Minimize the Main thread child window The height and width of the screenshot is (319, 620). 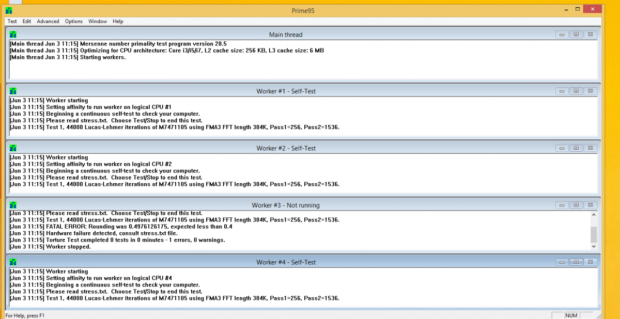click(563, 35)
